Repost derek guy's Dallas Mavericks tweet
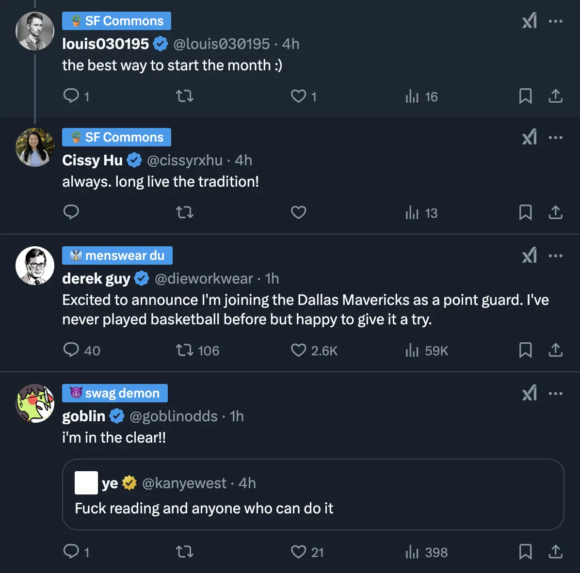This screenshot has width=580, height=573. (185, 350)
